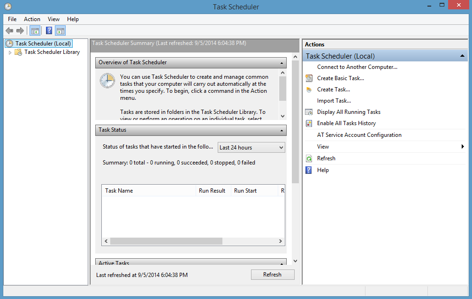The height and width of the screenshot is (299, 472).
Task: Expand the Task Scheduler Library node arrow
Action: coord(10,52)
